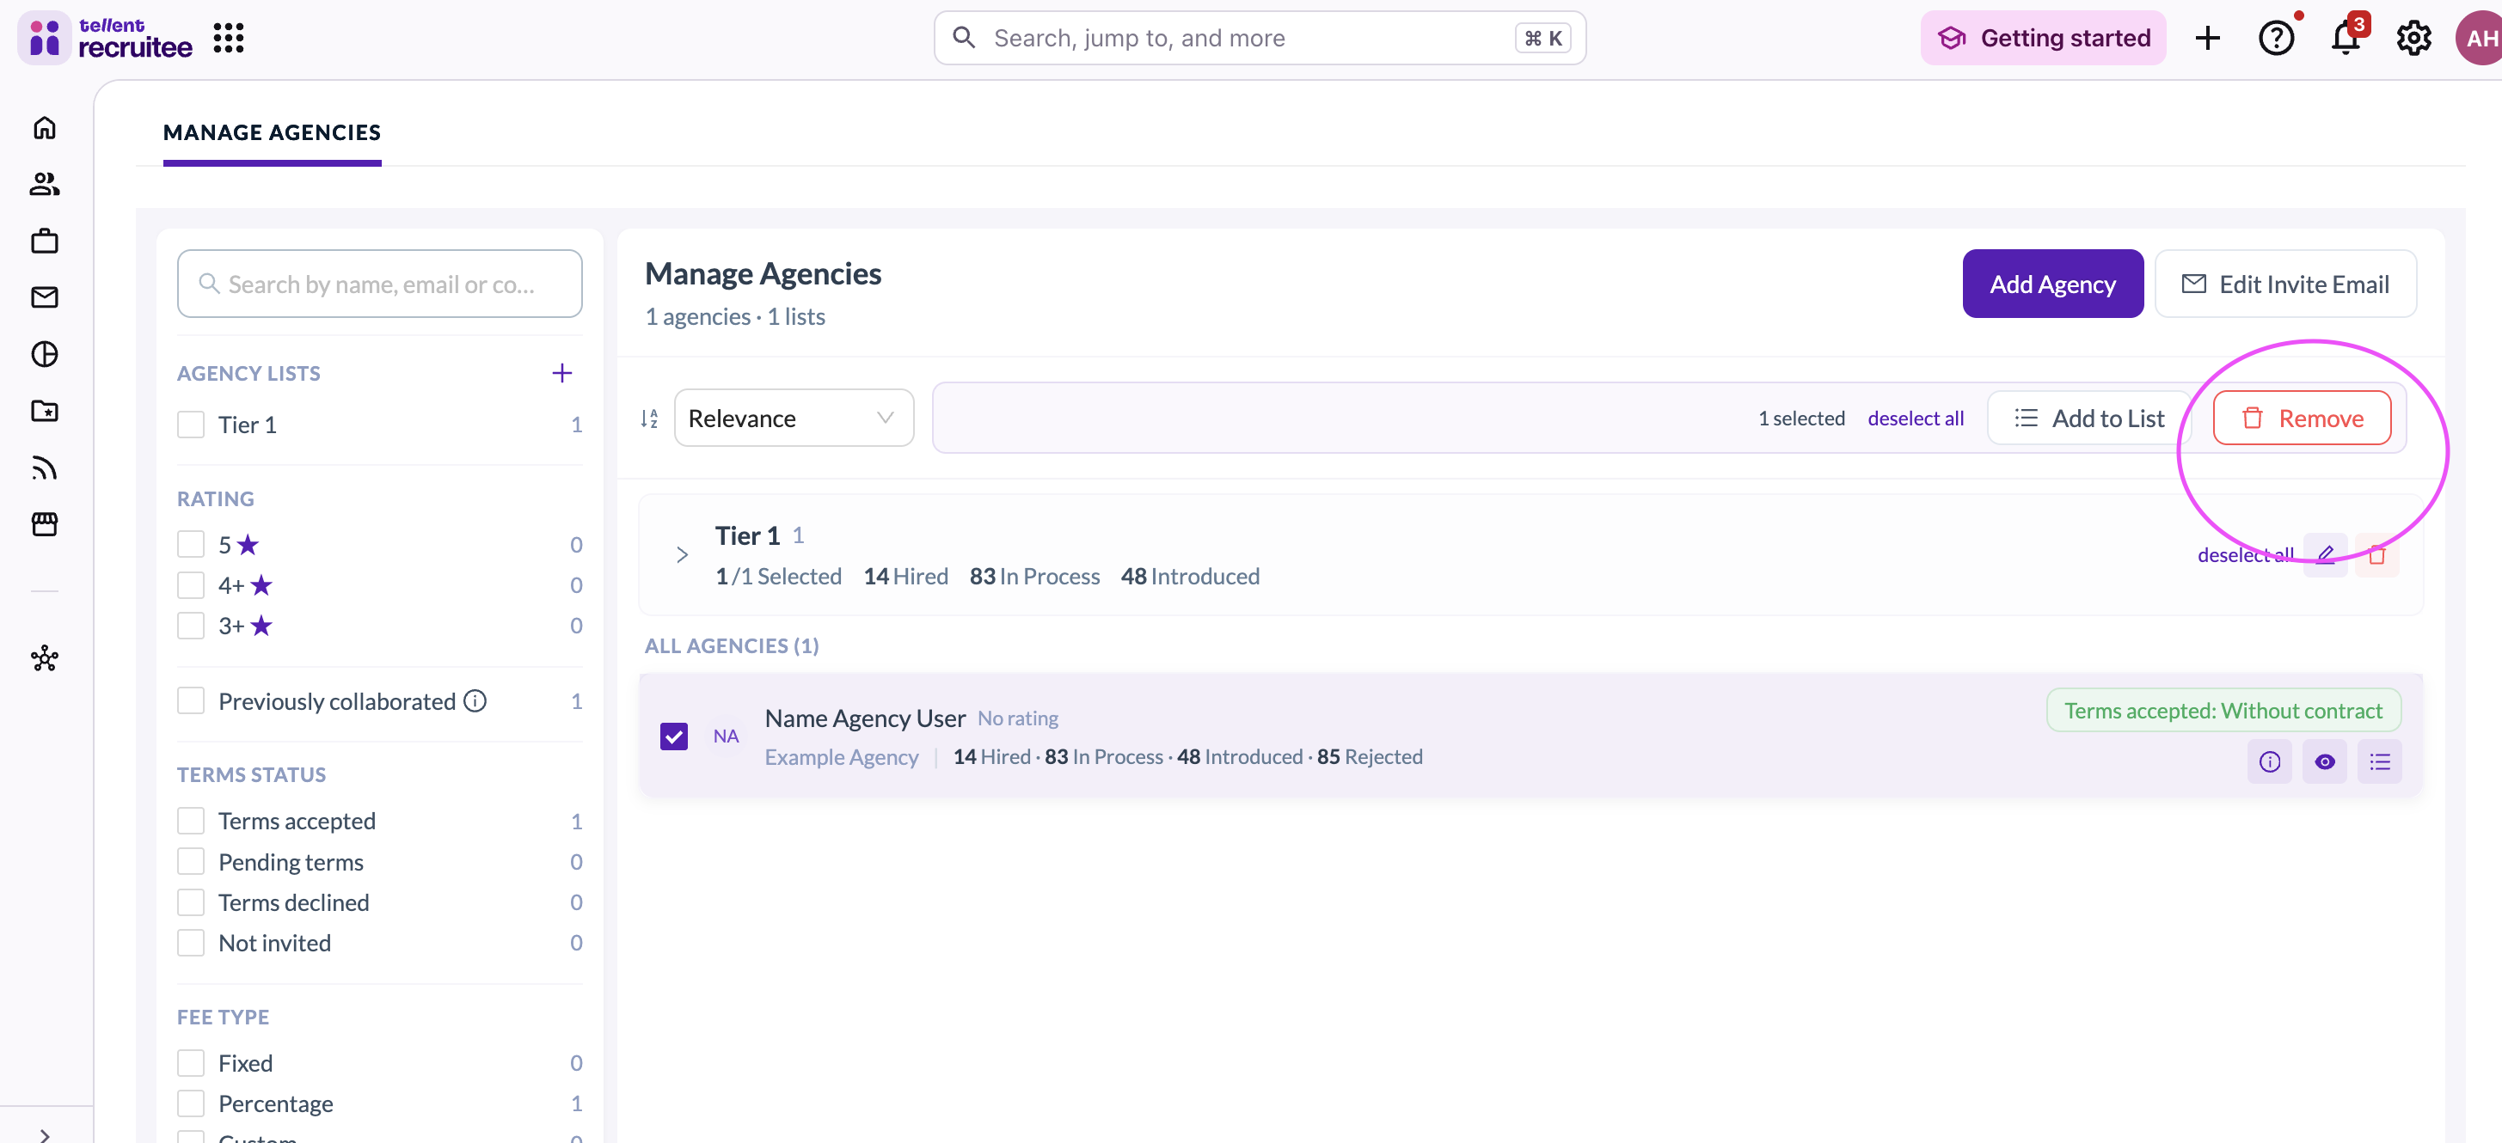2502x1143 pixels.
Task: Click the Terms accepted: Without contract badge
Action: tap(2223, 711)
